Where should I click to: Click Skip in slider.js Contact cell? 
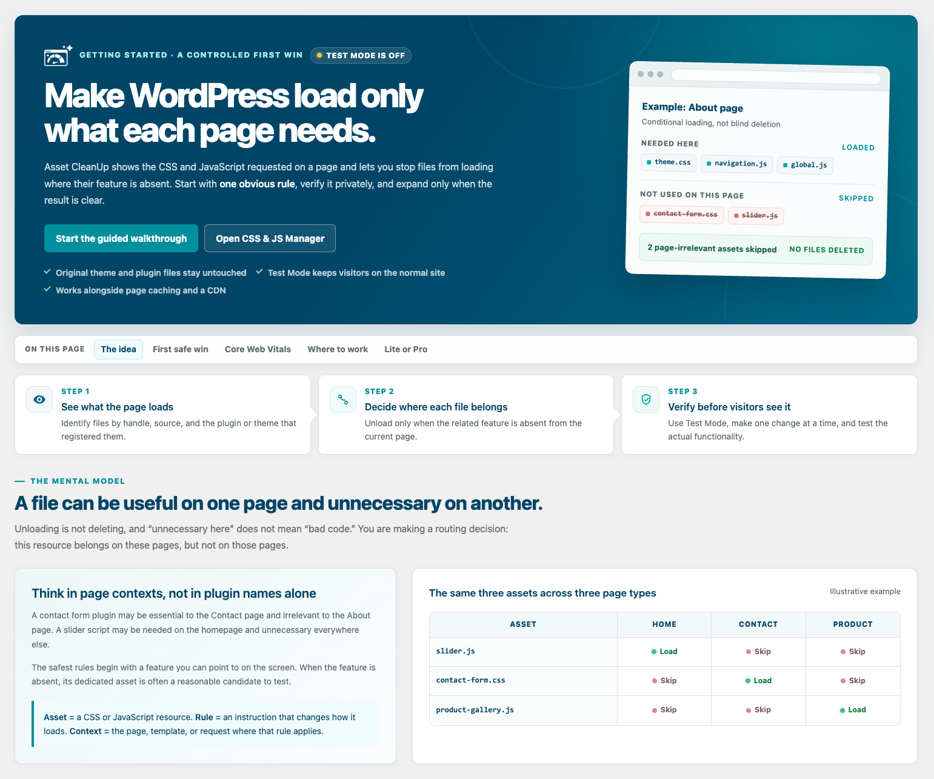coord(758,652)
